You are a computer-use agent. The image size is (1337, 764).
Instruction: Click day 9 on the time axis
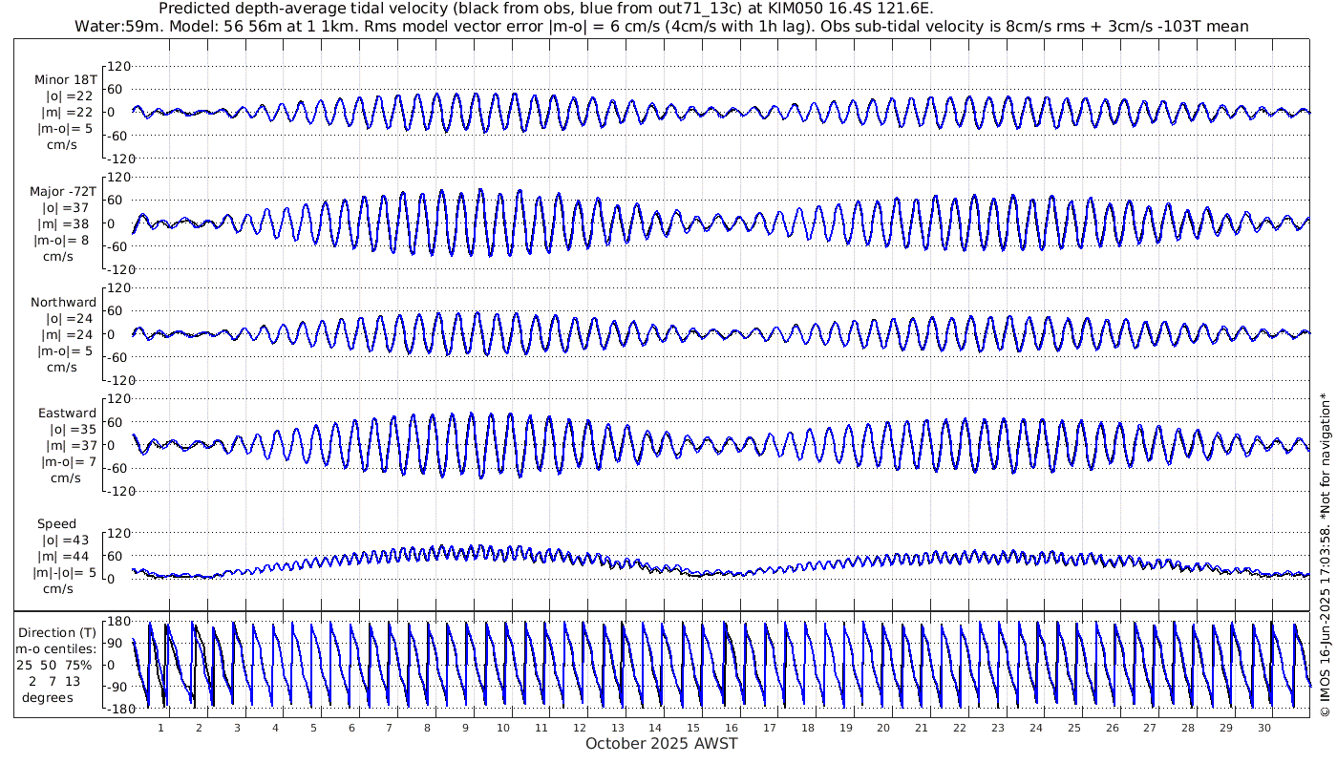click(x=465, y=728)
